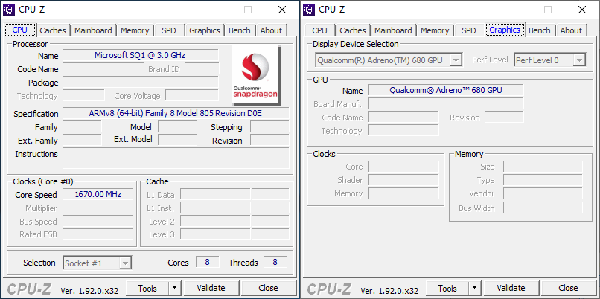The width and height of the screenshot is (600, 299).
Task: Open the Caches tab in the right window
Action: [352, 30]
